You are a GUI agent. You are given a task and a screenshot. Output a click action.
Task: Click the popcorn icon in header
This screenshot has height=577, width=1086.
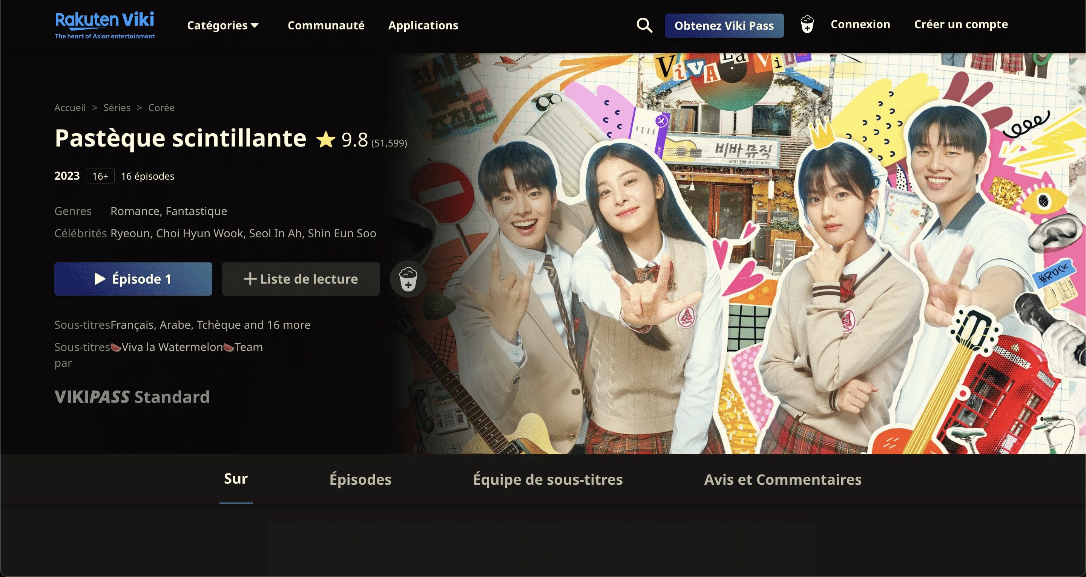pos(807,24)
